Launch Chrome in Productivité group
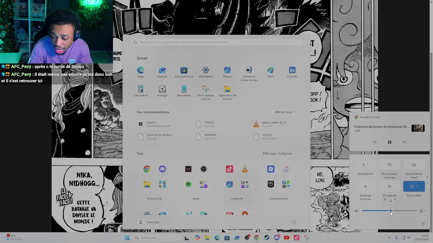Image resolution: width=433 pixels, height=243 pixels. coord(147,169)
